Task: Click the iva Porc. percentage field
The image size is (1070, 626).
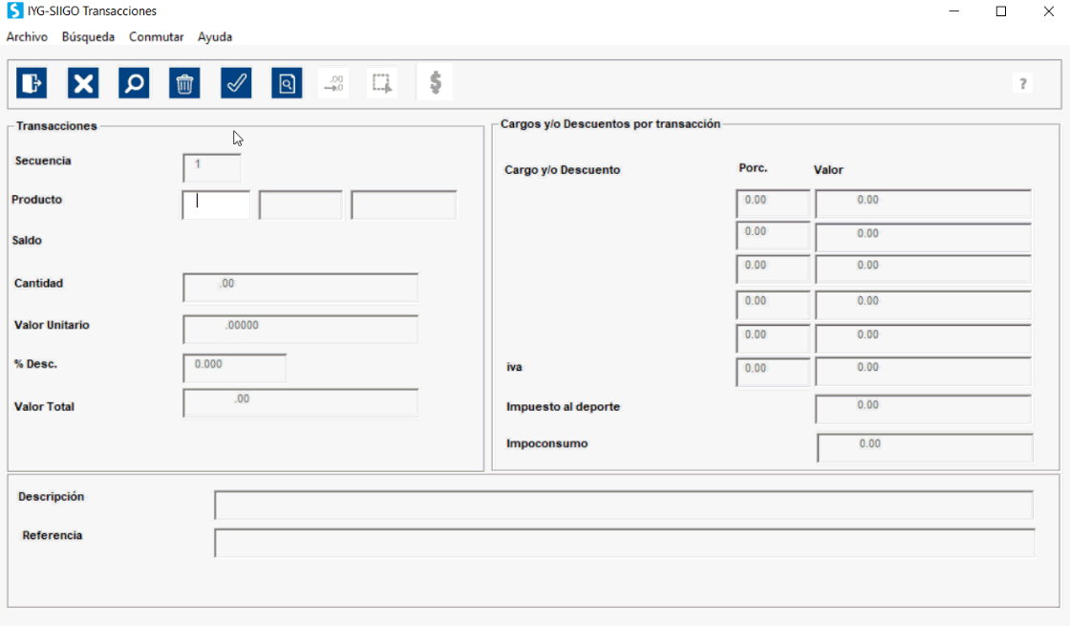Action: pos(773,372)
